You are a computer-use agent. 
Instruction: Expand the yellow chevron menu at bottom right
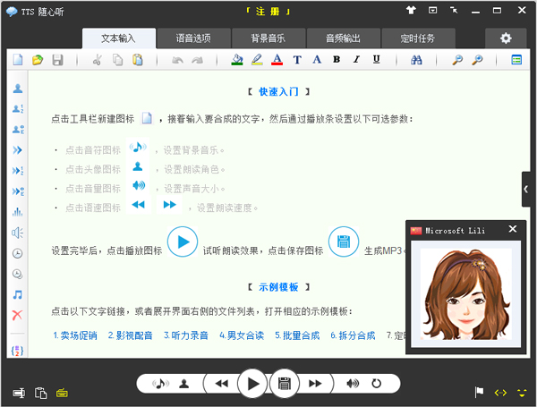pyautogui.click(x=521, y=392)
